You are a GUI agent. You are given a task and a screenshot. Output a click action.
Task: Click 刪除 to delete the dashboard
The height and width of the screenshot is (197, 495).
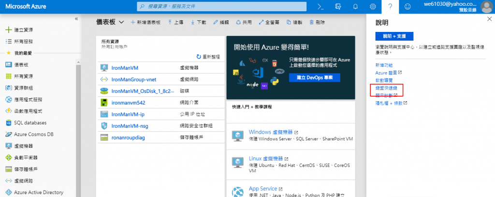(317, 22)
